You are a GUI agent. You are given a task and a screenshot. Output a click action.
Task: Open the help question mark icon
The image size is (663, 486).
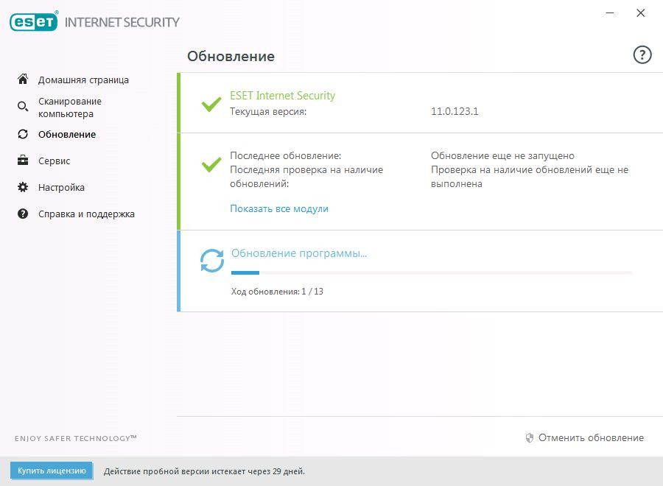[642, 55]
